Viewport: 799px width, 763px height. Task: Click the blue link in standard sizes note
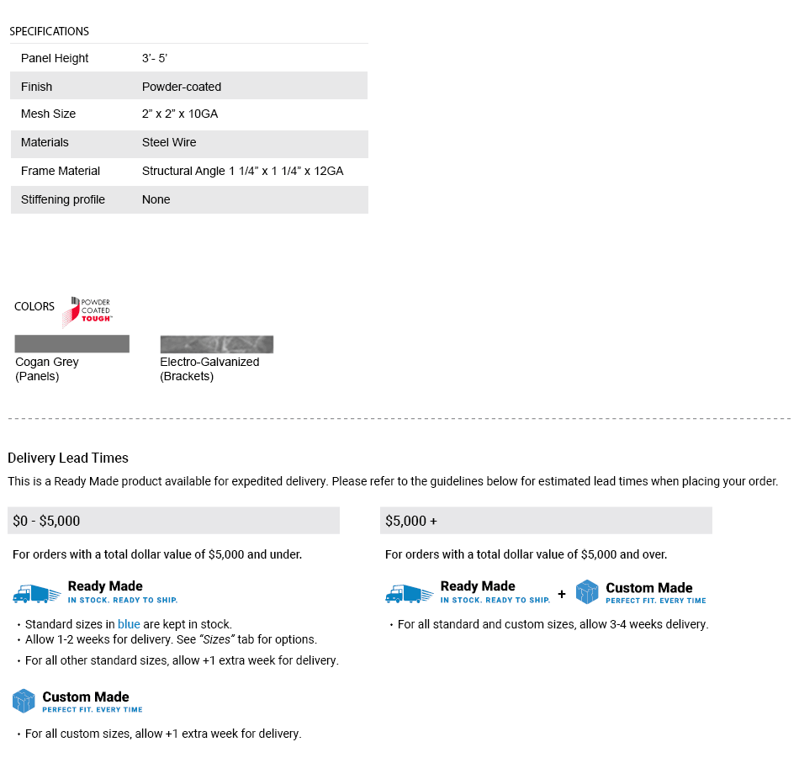click(129, 624)
